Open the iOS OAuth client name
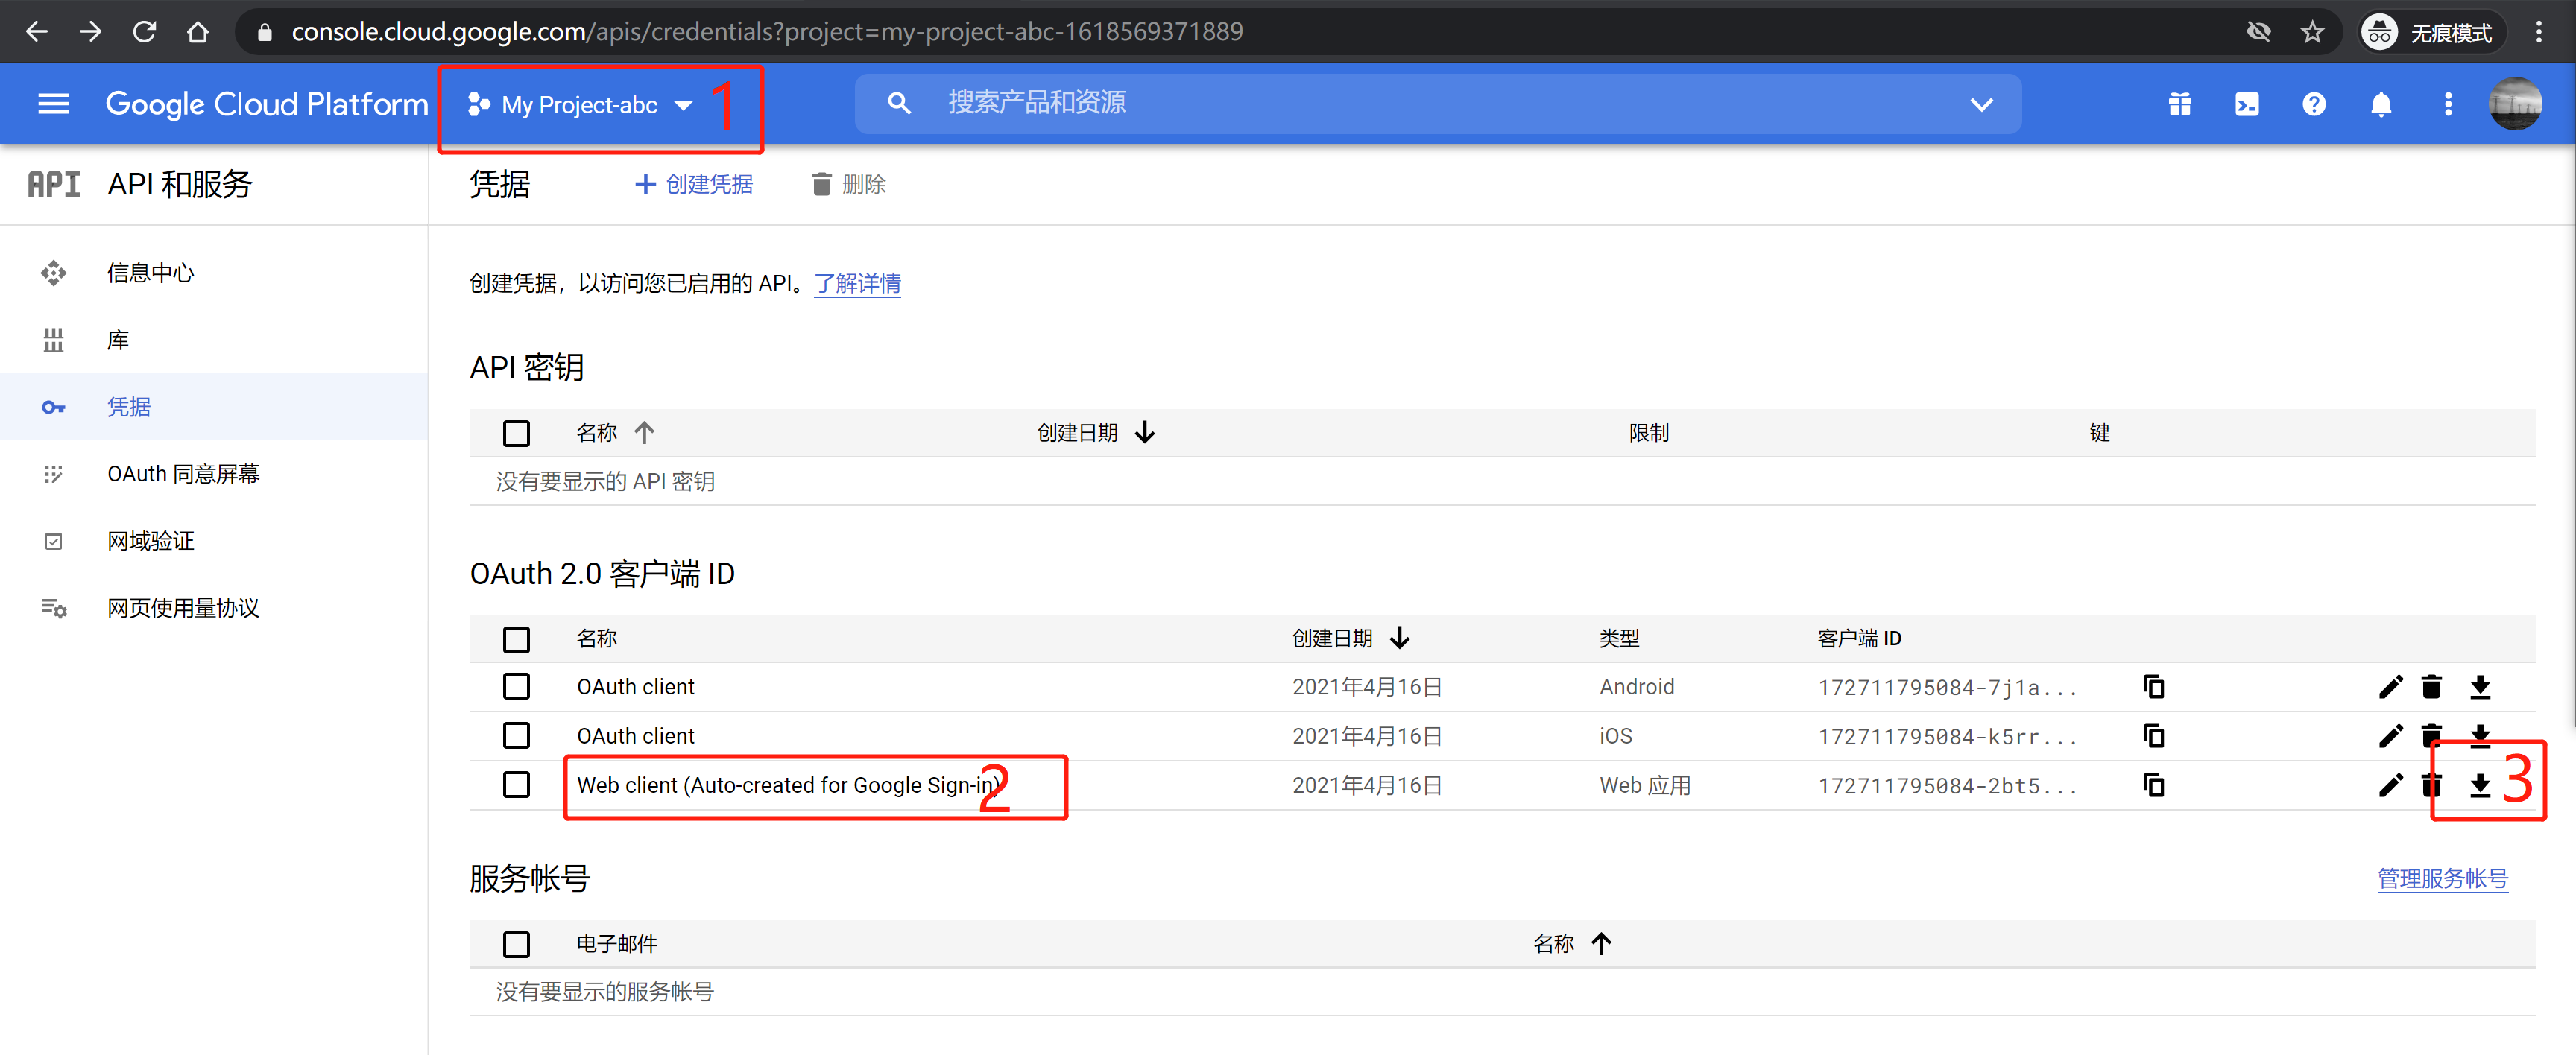This screenshot has width=2576, height=1055. click(x=635, y=736)
